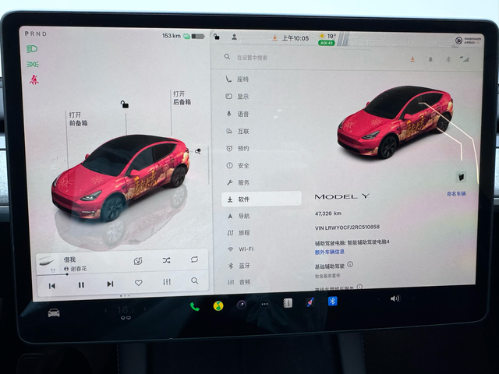Open the car controls icon
The height and width of the screenshot is (374, 499).
pos(54,313)
